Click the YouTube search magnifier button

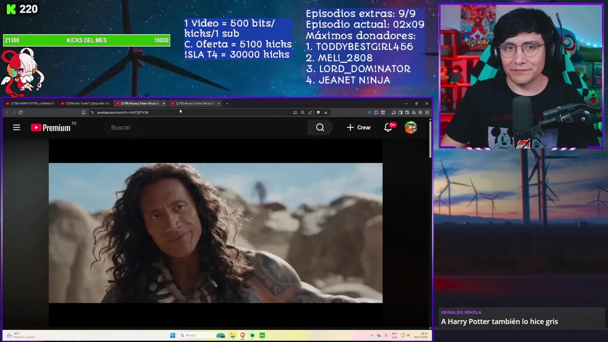click(x=320, y=127)
